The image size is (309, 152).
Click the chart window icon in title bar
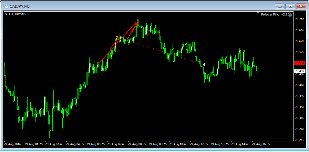[x=6, y=6]
